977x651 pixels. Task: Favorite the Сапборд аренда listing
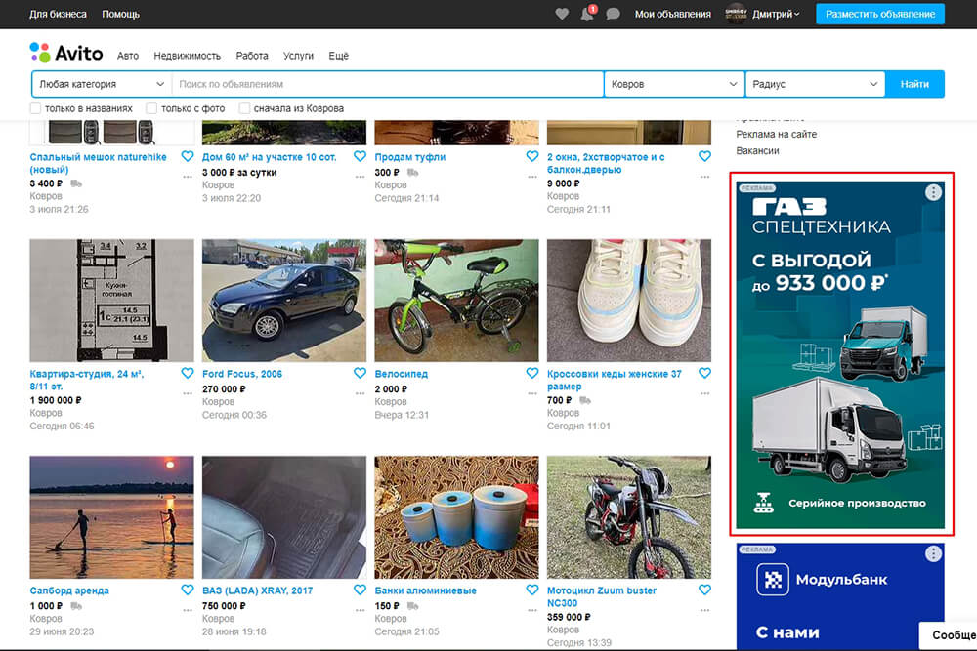188,590
